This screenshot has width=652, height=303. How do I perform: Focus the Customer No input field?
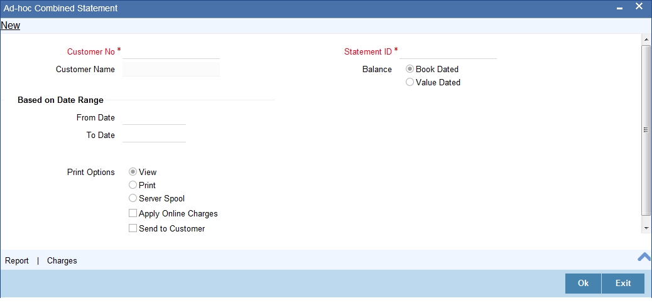coord(171,52)
